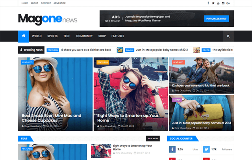
Task: Click the Breaking News label
Action: click(x=31, y=50)
